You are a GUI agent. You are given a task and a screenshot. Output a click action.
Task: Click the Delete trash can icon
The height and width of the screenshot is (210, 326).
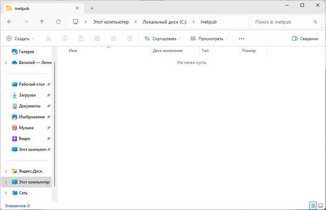(130, 39)
